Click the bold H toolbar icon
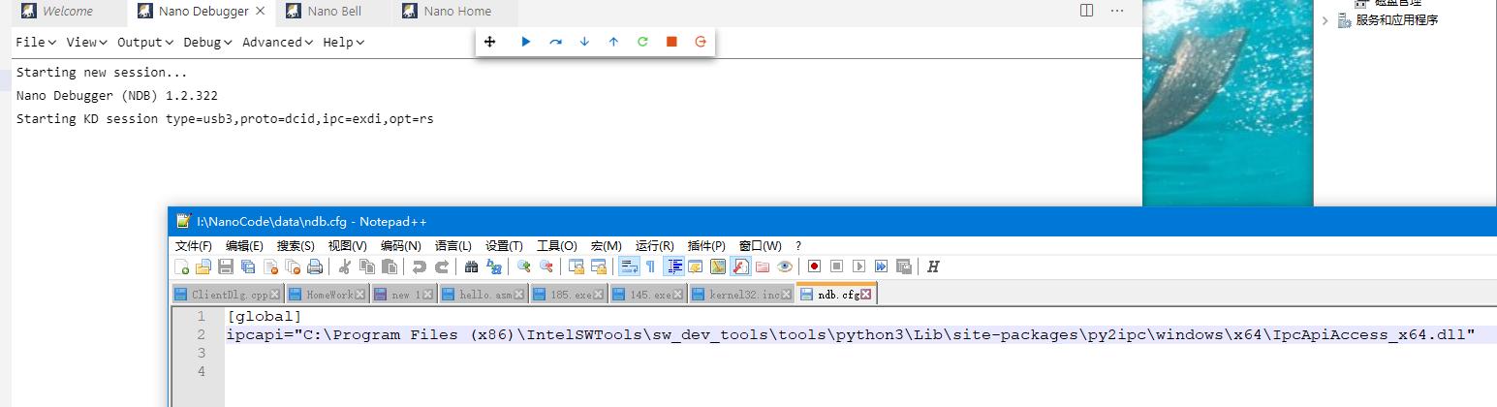Image resolution: width=1497 pixels, height=407 pixels. (933, 266)
